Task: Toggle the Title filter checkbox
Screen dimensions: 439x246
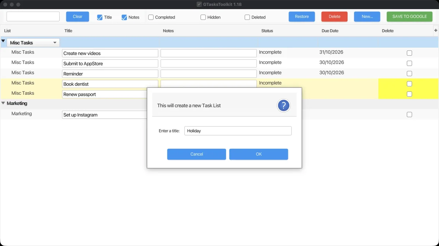Action: (100, 17)
